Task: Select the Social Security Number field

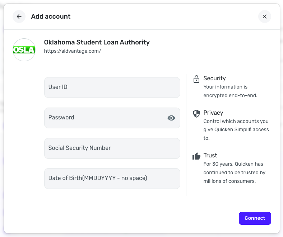Action: 112,148
